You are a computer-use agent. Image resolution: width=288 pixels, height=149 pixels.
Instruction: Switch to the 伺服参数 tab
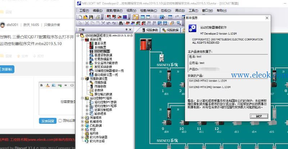click(150, 30)
